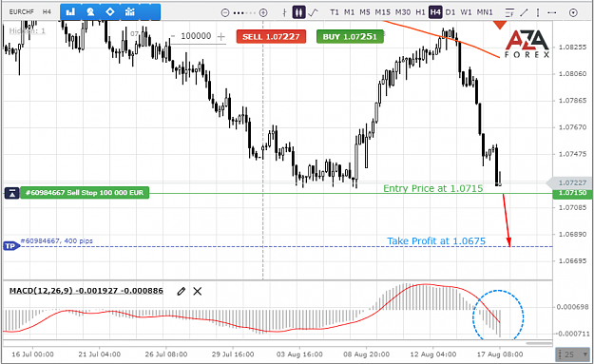Open the '25' dropdown at bottom right
This screenshot has height=364, width=594.
pyautogui.click(x=573, y=354)
